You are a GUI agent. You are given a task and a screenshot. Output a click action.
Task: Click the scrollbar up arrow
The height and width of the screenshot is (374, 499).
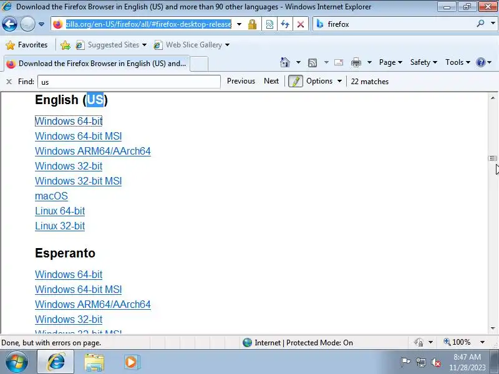point(493,98)
